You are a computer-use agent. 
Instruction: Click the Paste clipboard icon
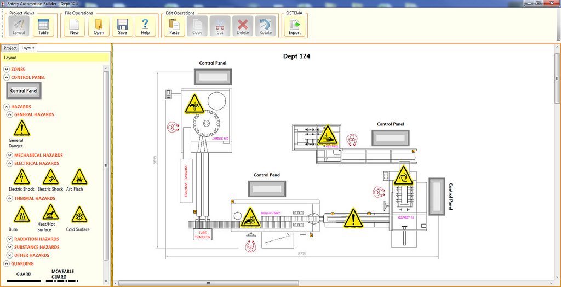(174, 25)
